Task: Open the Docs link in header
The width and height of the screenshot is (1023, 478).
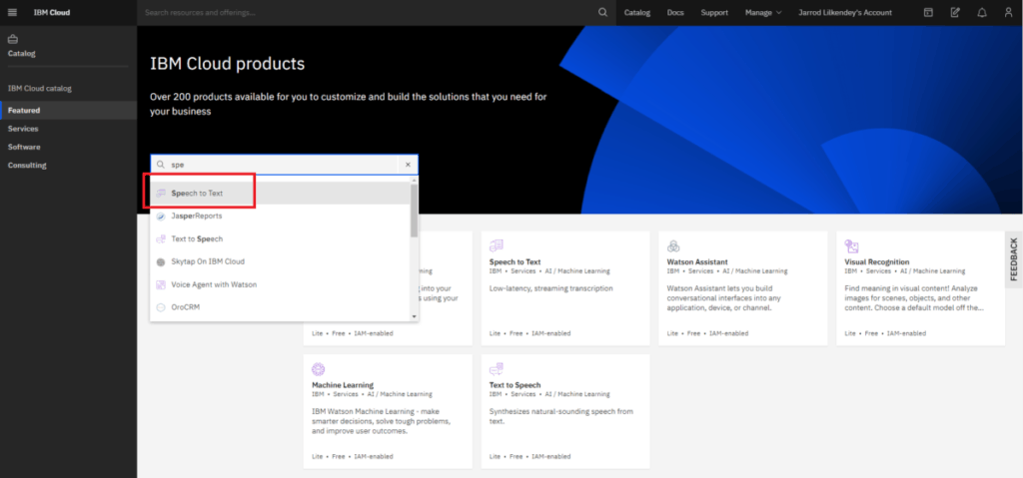Action: tap(675, 13)
